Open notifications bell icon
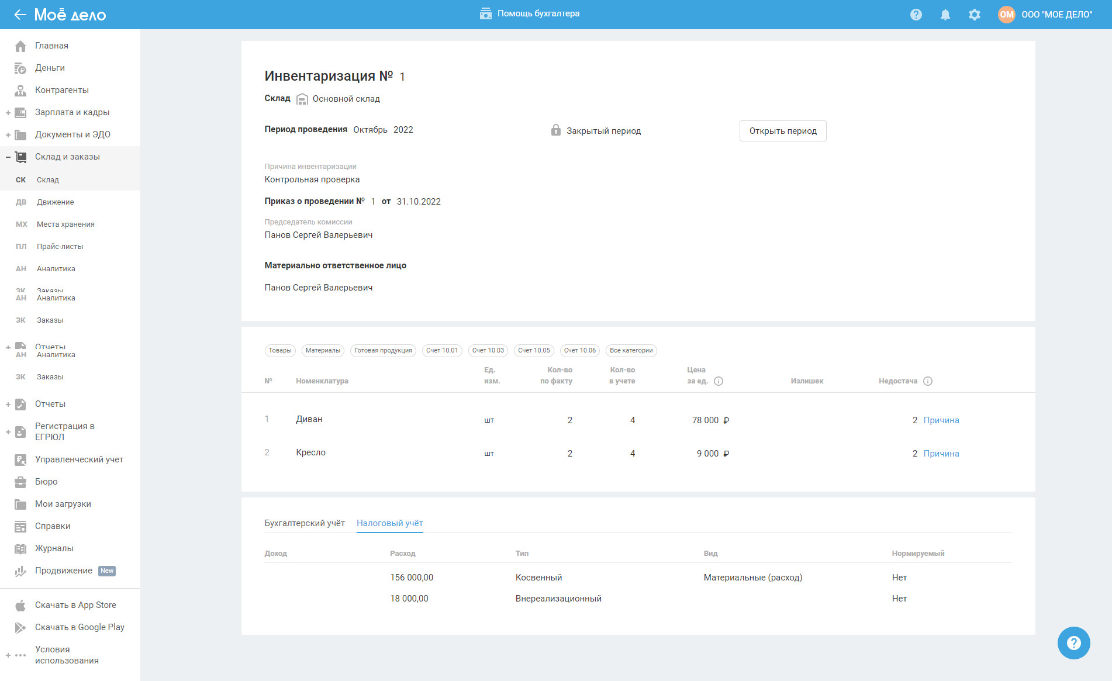The height and width of the screenshot is (681, 1112). (x=945, y=15)
